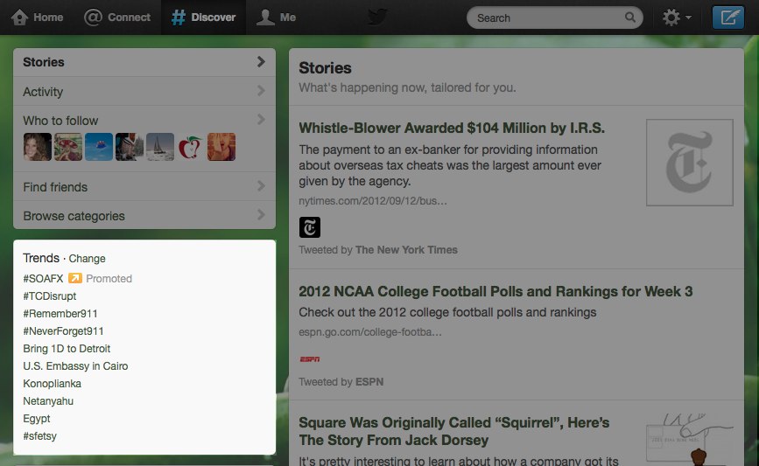Viewport: 759px width, 466px height.
Task: Select the Discover tab
Action: (x=203, y=17)
